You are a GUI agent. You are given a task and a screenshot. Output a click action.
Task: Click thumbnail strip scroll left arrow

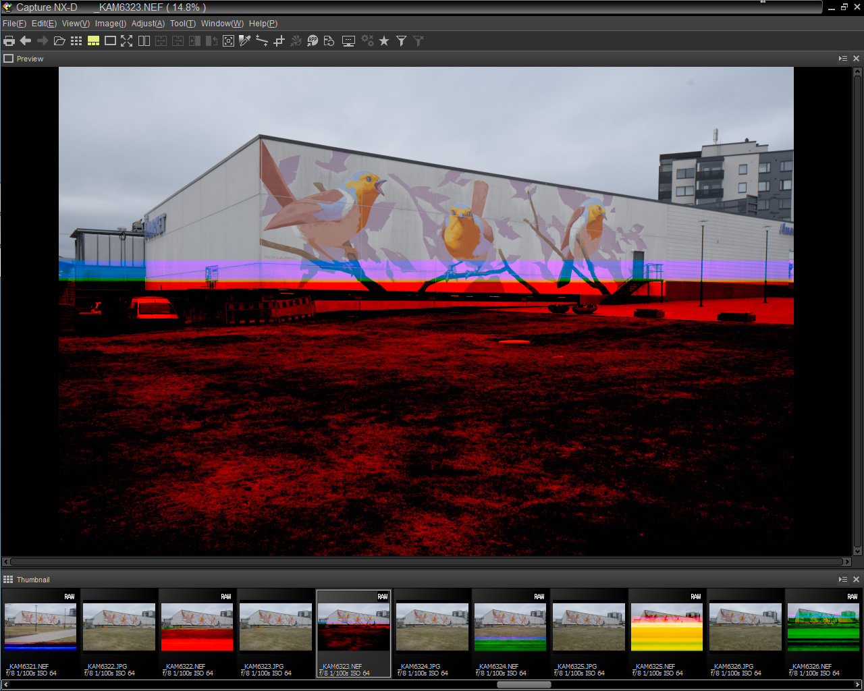tap(5, 684)
